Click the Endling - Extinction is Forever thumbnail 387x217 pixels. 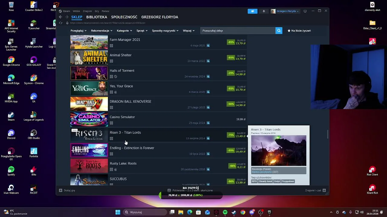click(89, 150)
